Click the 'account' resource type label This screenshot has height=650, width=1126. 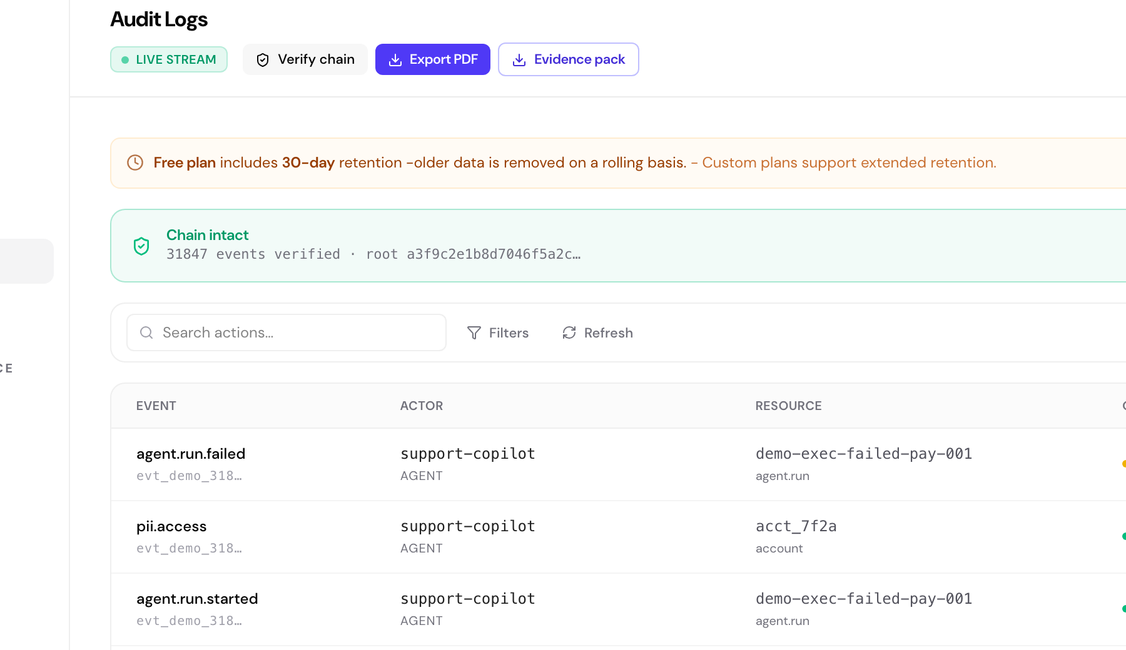779,548
